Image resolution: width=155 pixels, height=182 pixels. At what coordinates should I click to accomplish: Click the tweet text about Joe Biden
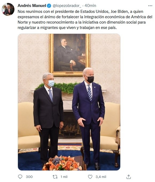coord(85,20)
